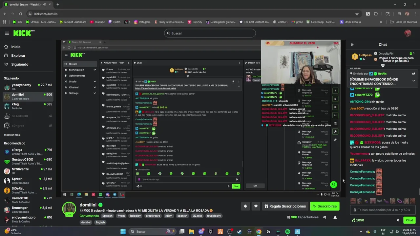
Task: Open Spotify from the taskbar
Action: (x=287, y=232)
